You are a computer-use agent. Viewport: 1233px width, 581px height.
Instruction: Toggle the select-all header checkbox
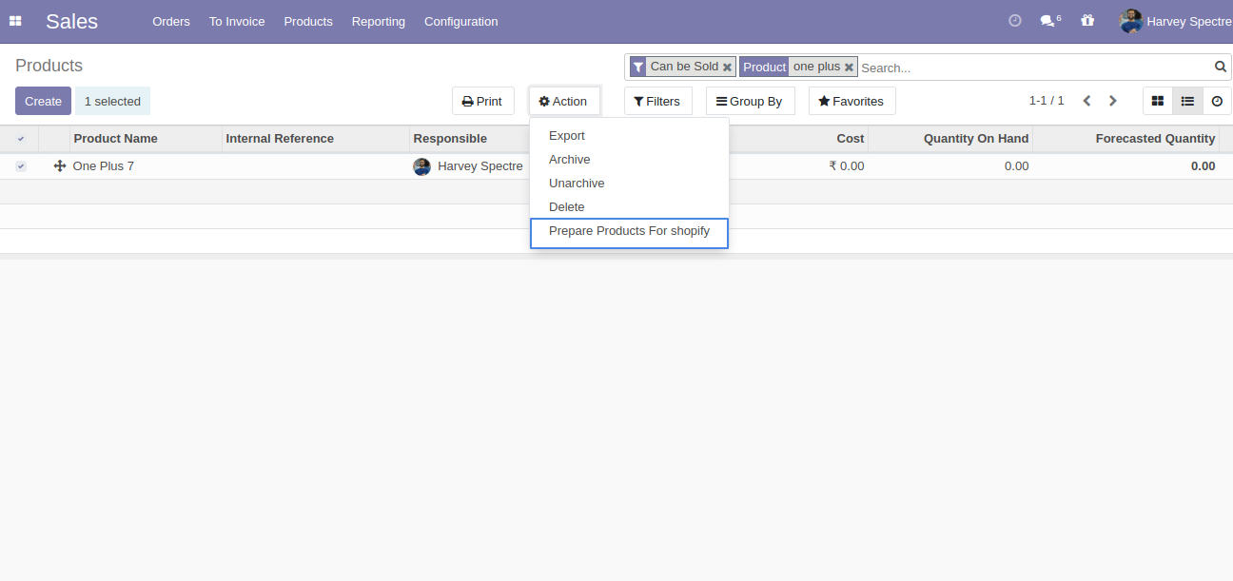(21, 139)
